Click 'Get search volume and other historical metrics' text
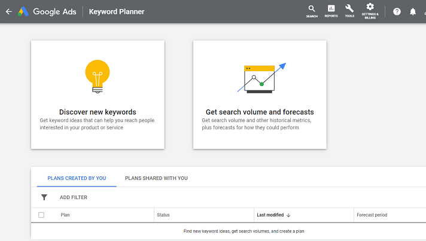This screenshot has height=241, width=426. [x=257, y=124]
